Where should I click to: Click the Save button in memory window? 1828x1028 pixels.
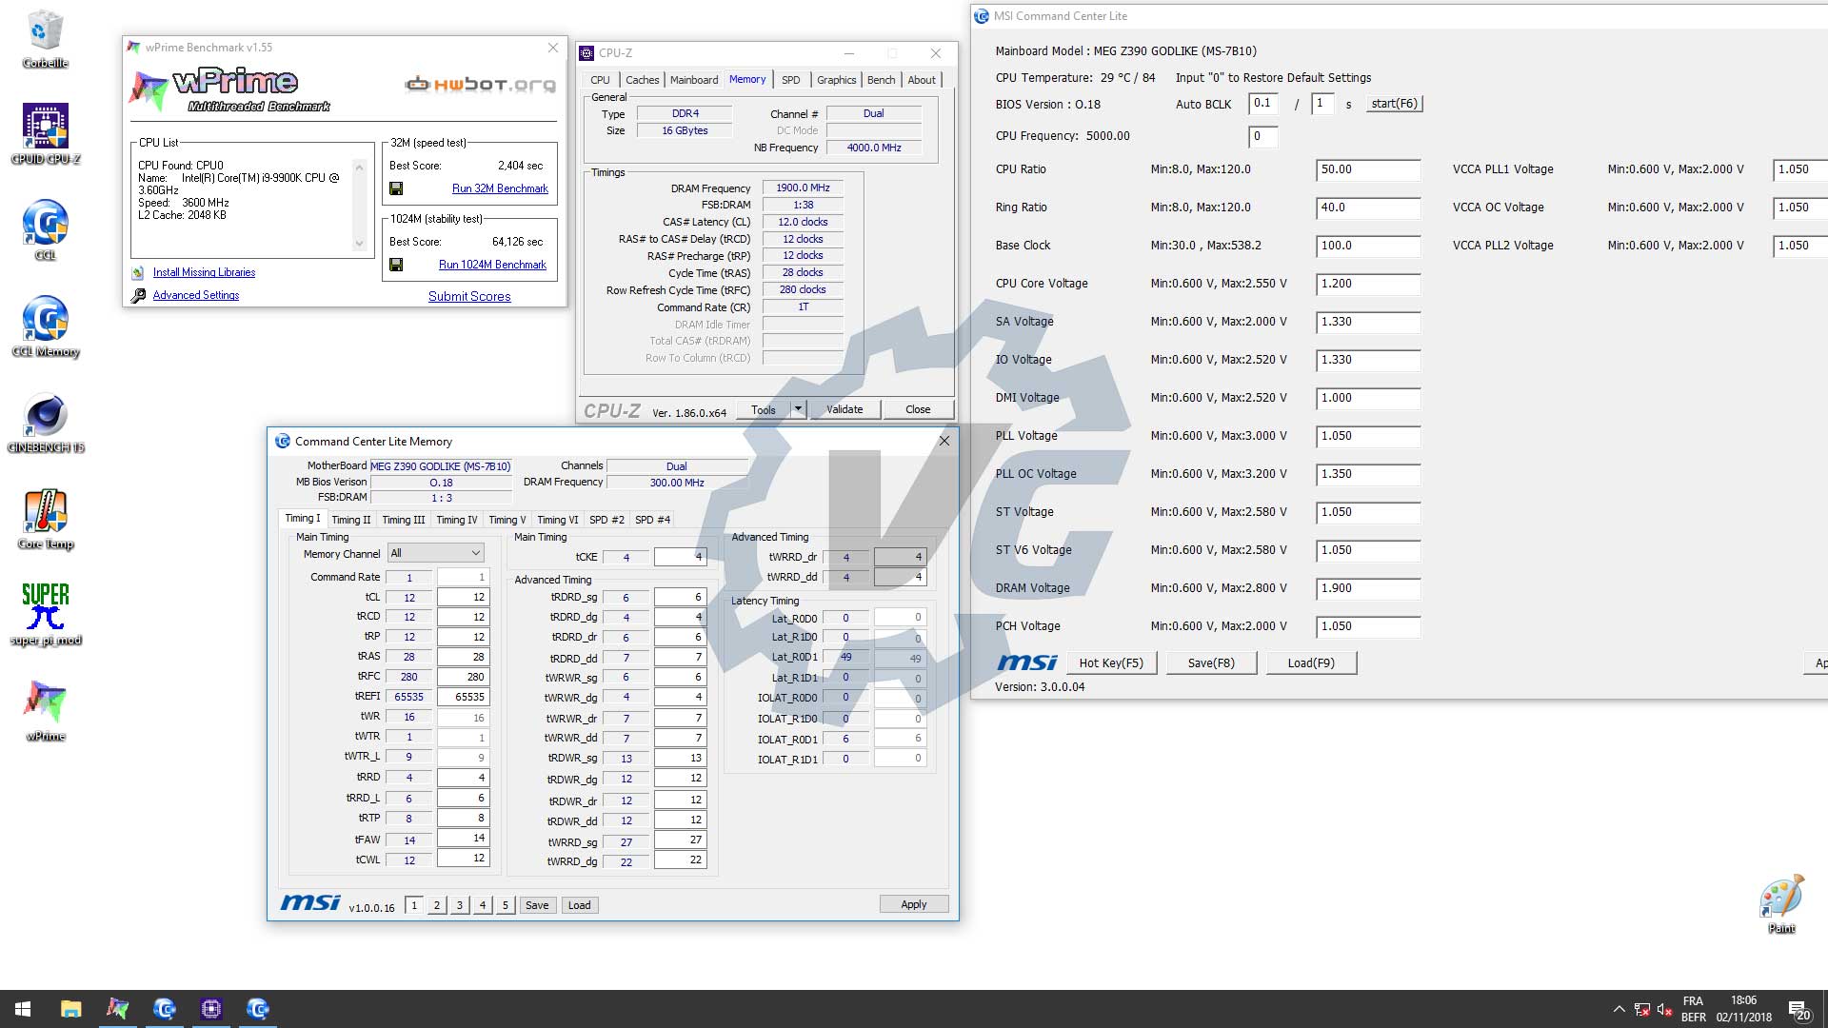coord(537,905)
